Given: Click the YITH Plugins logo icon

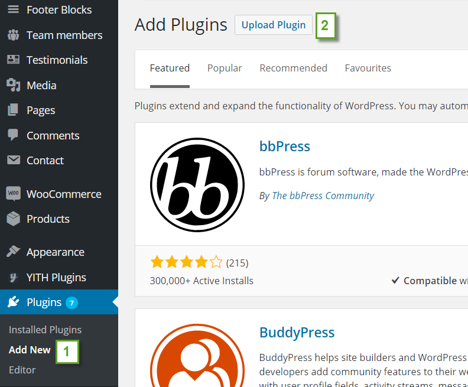Looking at the screenshot, I should tap(13, 277).
